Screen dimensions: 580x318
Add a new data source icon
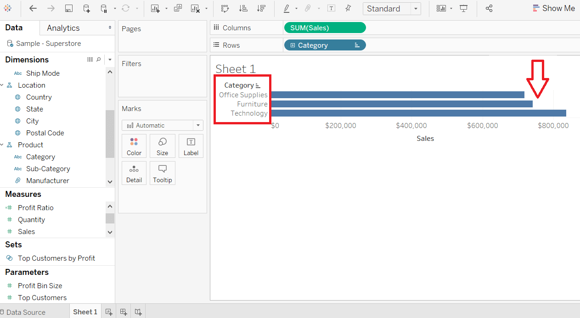[86, 8]
